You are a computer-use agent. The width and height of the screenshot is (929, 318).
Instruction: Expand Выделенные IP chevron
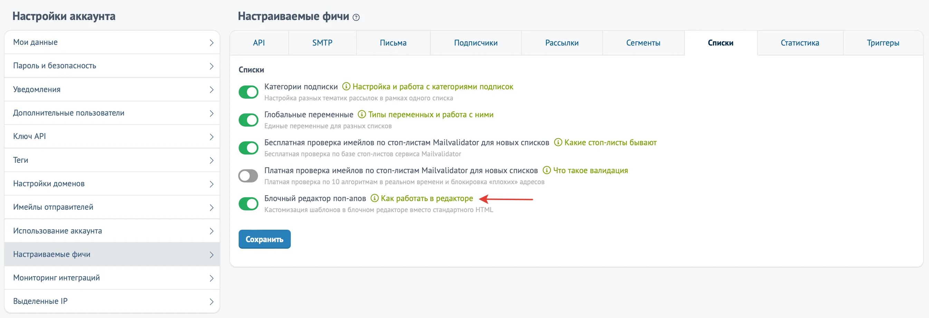[x=211, y=302]
